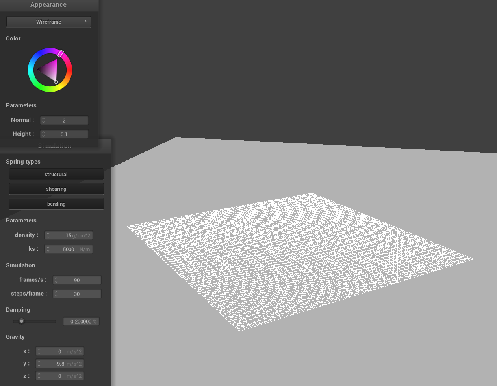Image resolution: width=497 pixels, height=386 pixels.
Task: Toggle the bending spring type
Action: coord(56,204)
